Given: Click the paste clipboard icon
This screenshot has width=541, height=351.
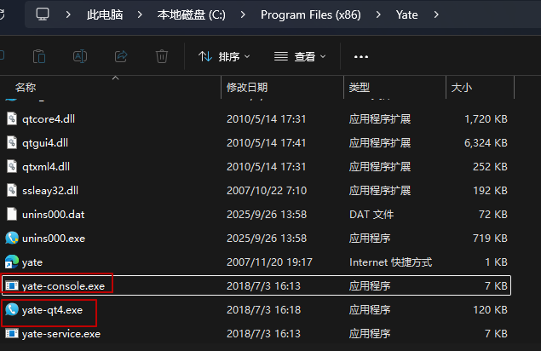Looking at the screenshot, I should click(39, 56).
